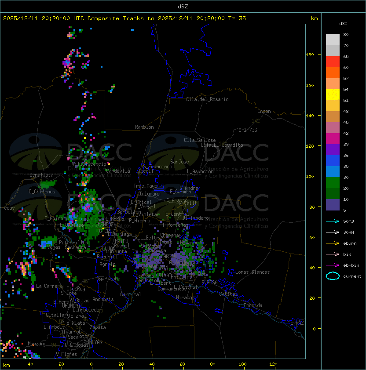The image size is (366, 370).
Task: Click the cyan 'current' ellipse symbol
Action: pos(333,276)
